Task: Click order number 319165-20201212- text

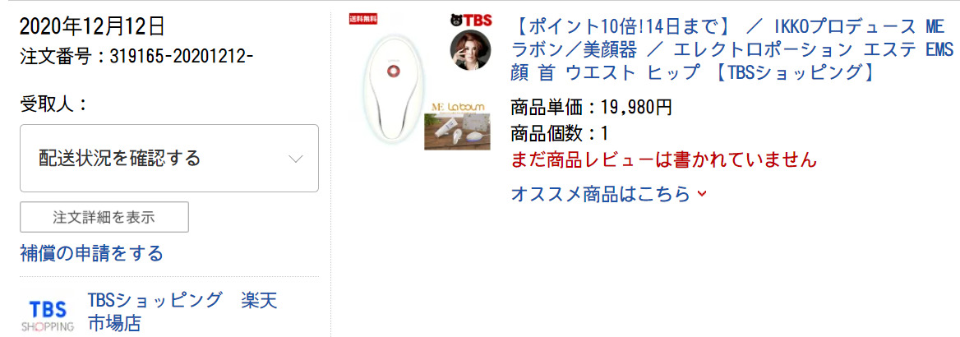Action: (x=182, y=57)
